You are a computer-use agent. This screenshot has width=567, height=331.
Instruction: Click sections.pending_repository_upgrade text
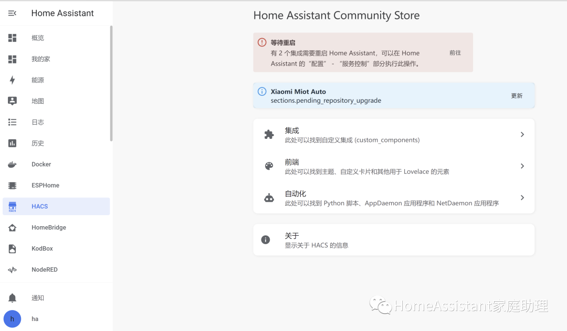[x=326, y=101]
